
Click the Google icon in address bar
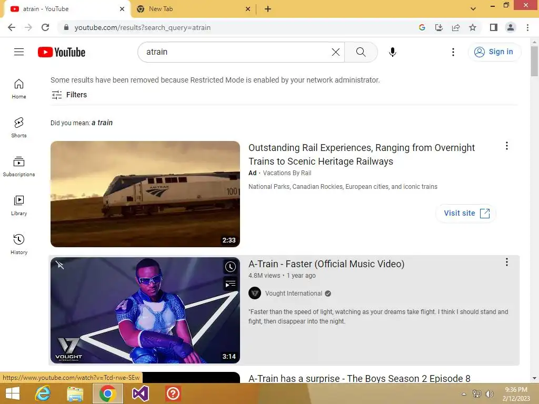(422, 27)
